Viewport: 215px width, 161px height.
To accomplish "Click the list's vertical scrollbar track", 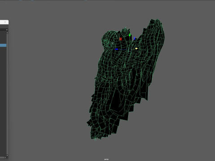I will 7,94.
